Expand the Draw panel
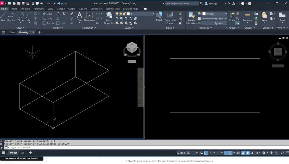The image size is (289, 164). tap(20, 28)
